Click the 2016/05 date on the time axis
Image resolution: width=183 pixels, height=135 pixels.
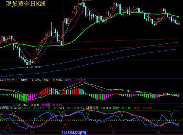pos(7,133)
